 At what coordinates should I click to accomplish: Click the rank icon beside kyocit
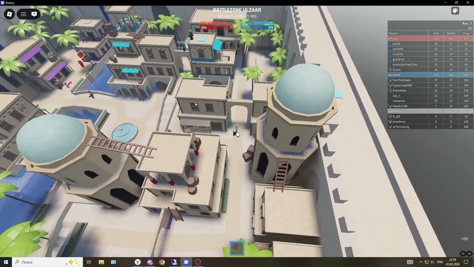[x=390, y=70]
